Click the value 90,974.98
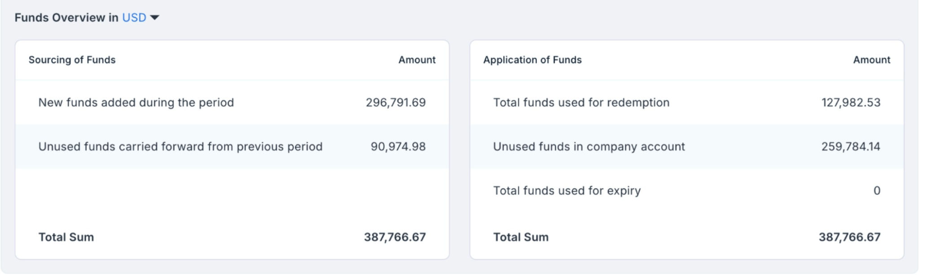Screen dimensions: 937x280 coord(398,146)
